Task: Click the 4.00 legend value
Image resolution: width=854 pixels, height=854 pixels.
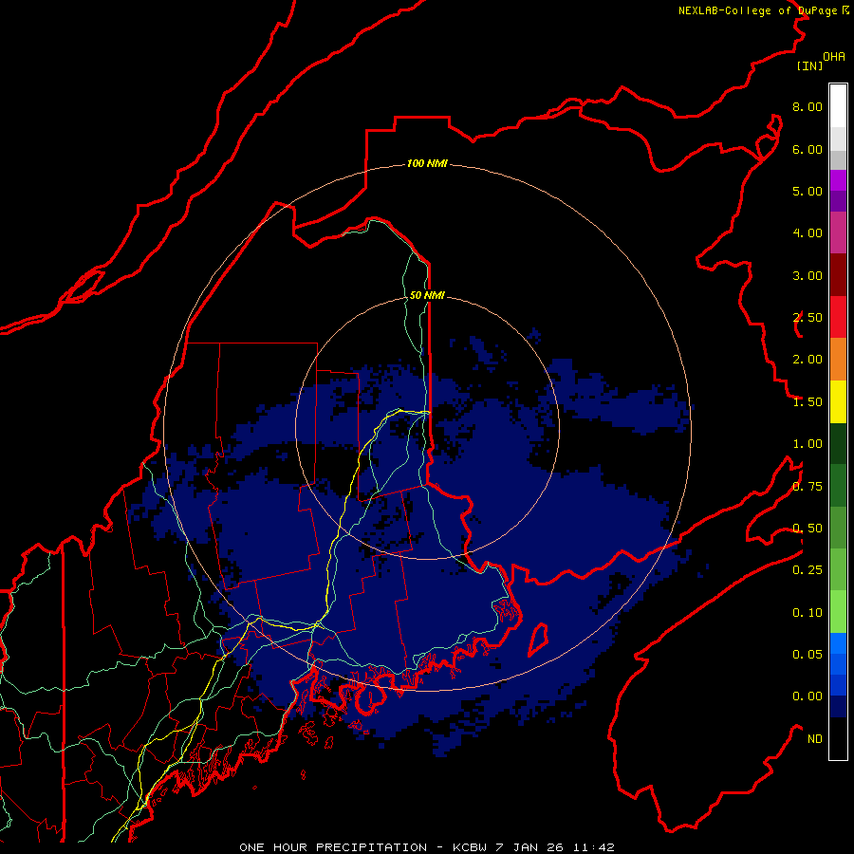Action: 808,233
